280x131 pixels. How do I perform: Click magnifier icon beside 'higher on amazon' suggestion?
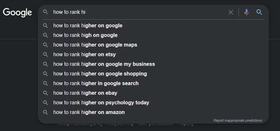(x=46, y=112)
